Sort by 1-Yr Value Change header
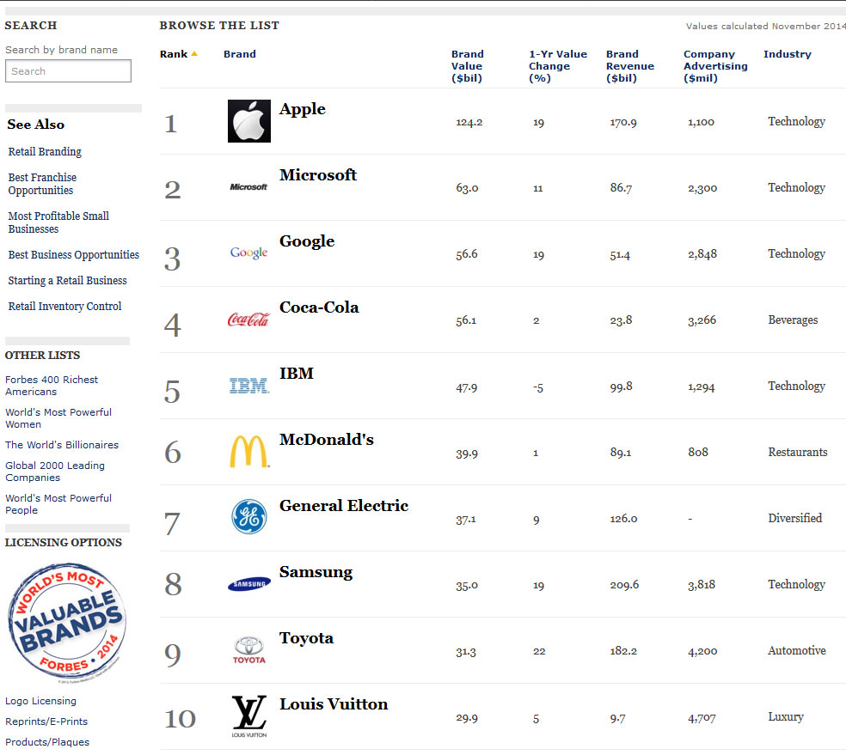Image resolution: width=846 pixels, height=755 pixels. click(x=558, y=66)
